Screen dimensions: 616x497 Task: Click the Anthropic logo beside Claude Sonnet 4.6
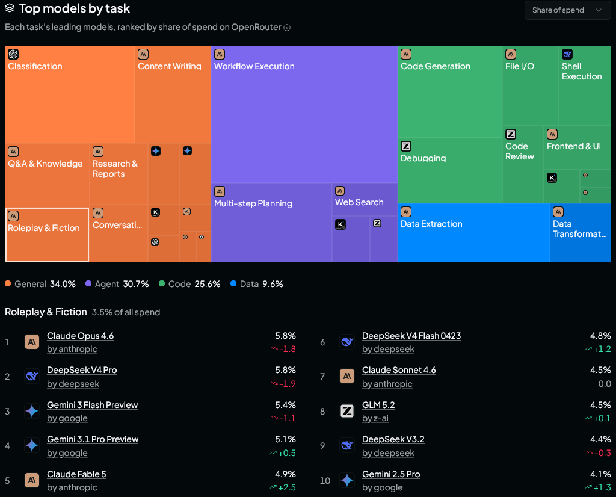[347, 377]
